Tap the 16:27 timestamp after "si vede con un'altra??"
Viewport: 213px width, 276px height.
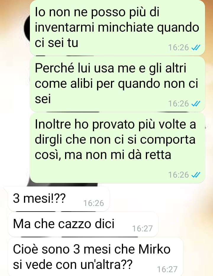tap(167, 269)
